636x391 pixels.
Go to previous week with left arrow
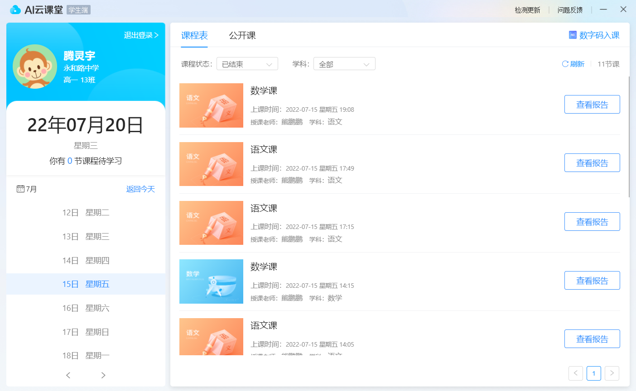pyautogui.click(x=68, y=375)
